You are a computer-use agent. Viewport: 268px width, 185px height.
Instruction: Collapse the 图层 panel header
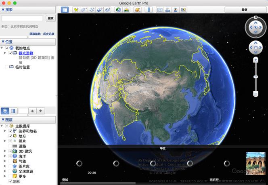[x=28, y=120]
